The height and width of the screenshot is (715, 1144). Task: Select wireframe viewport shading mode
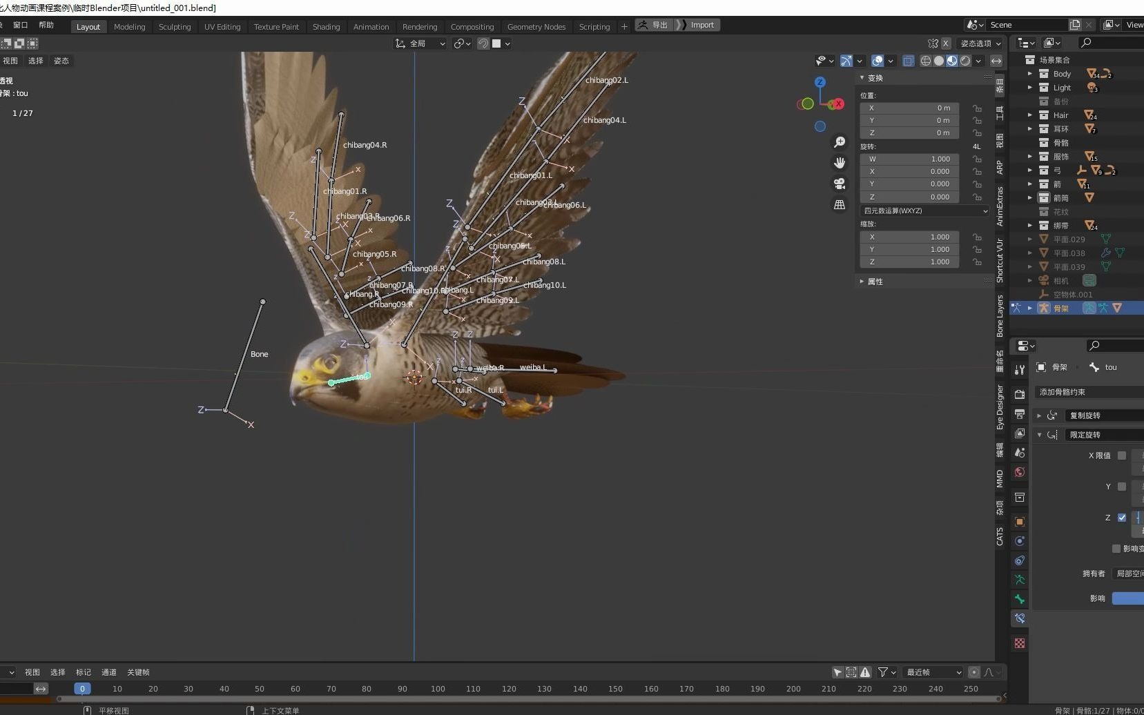tap(926, 61)
